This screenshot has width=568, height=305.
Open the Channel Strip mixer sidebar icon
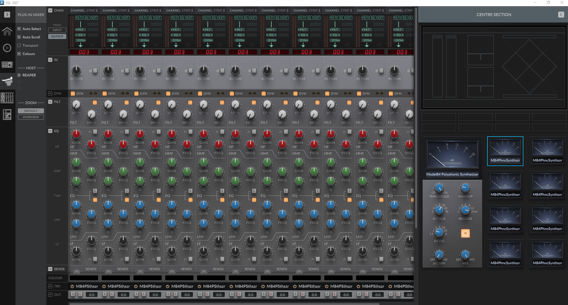tap(7, 98)
